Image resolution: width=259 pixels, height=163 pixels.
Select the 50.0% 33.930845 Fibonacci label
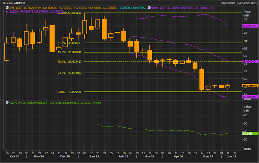pos(69,52)
